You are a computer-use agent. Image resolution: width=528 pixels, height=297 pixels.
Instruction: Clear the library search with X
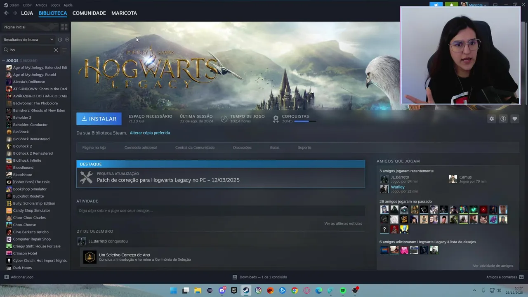[56, 50]
